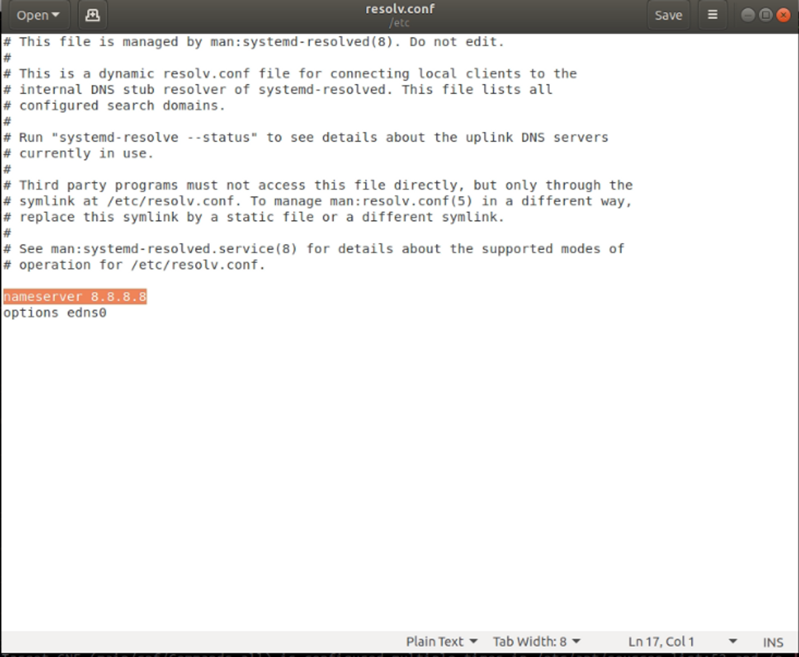The image size is (799, 657).
Task: Click the Ln 17, Col 1 indicator
Action: tap(661, 642)
